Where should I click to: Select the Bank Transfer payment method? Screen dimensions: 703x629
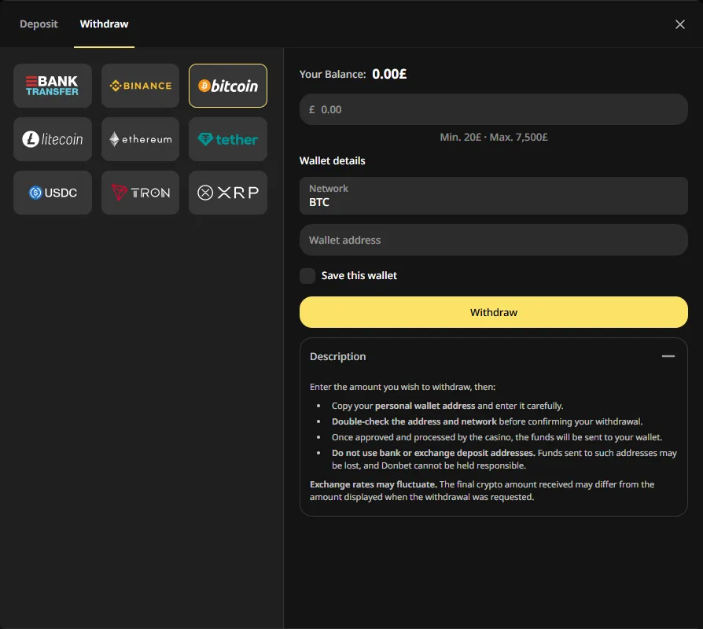(x=53, y=86)
